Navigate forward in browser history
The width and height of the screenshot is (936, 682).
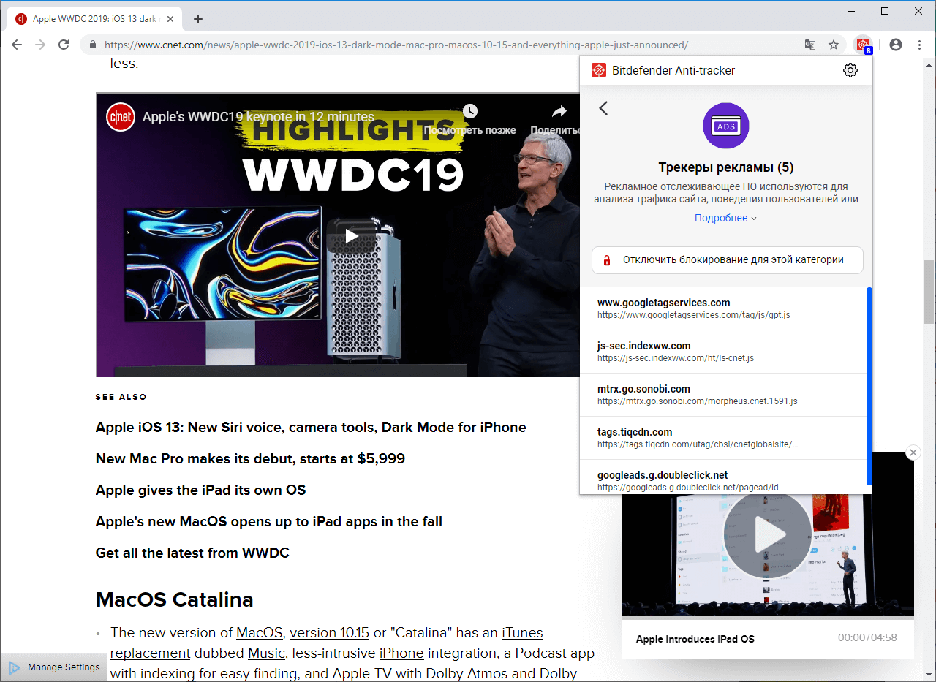[40, 45]
